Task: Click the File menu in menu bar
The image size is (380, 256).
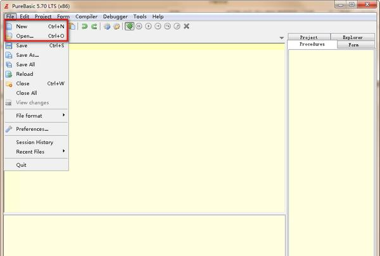Action: (x=10, y=16)
